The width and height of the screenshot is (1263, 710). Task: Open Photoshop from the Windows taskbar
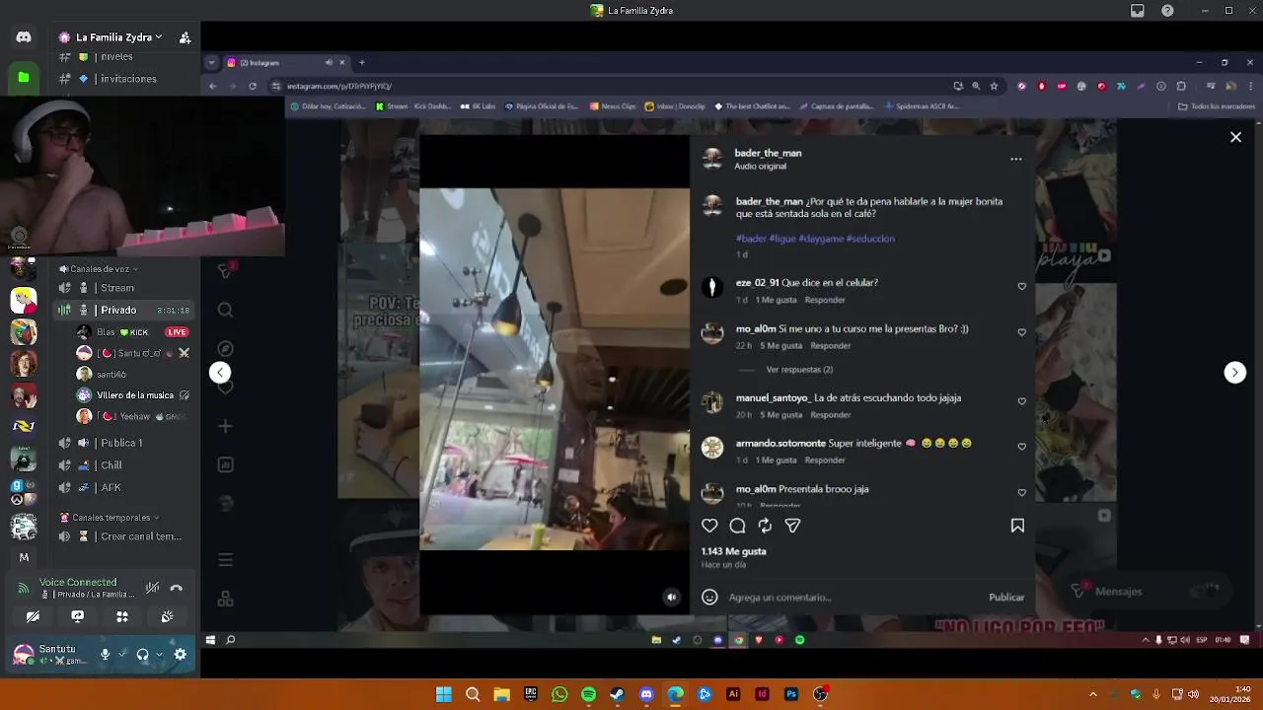coord(791,694)
